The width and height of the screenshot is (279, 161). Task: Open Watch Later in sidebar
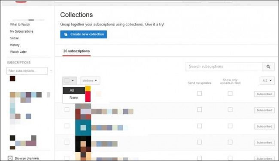click(x=18, y=52)
